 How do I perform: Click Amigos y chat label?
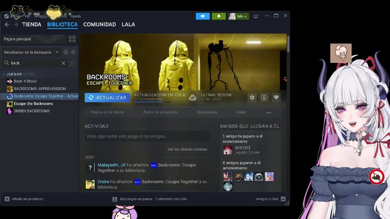click(267, 199)
